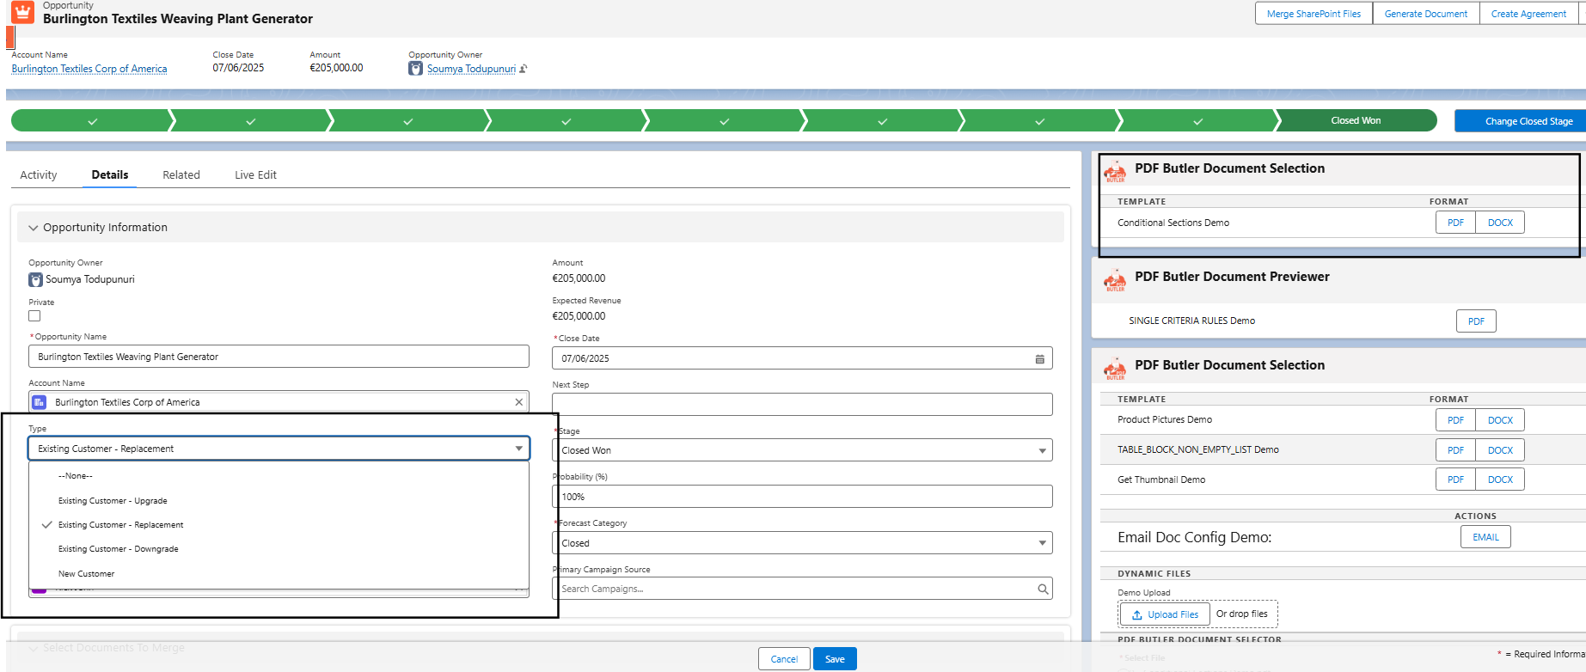Click Save button
Image resolution: width=1586 pixels, height=672 pixels.
click(835, 659)
